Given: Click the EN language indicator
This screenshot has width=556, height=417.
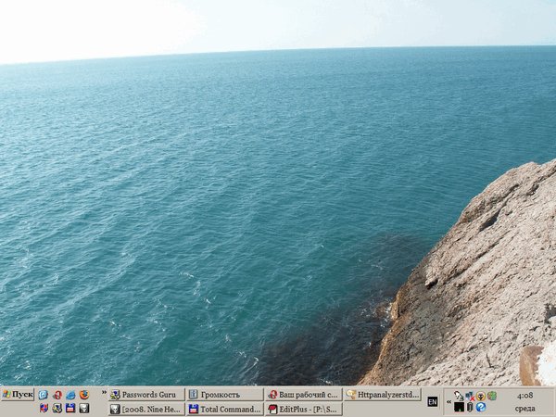Looking at the screenshot, I should 432,401.
